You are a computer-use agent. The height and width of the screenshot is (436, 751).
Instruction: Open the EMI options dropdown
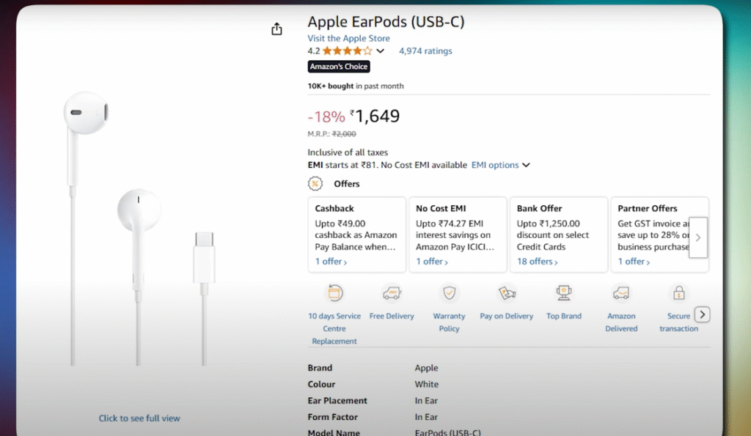[501, 165]
